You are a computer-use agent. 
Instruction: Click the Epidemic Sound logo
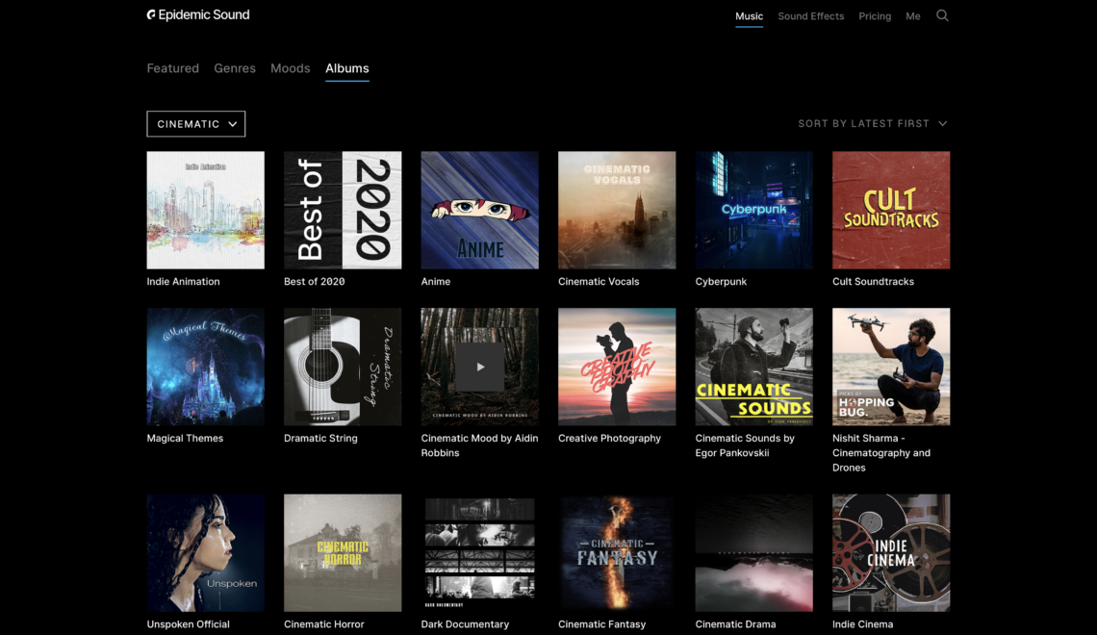(197, 14)
